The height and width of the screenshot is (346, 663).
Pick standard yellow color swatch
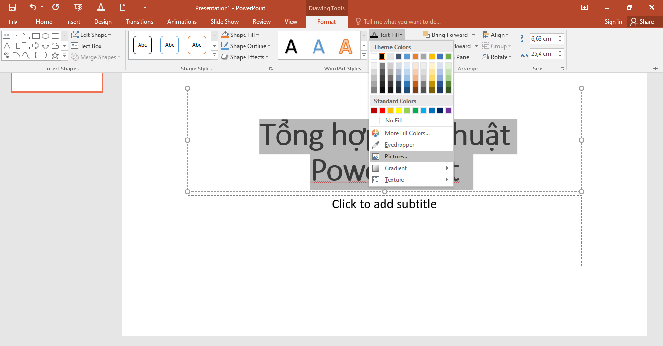point(399,111)
